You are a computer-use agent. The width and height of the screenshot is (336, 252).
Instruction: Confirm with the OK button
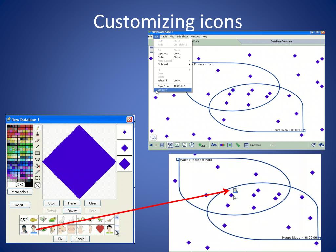pos(60,239)
